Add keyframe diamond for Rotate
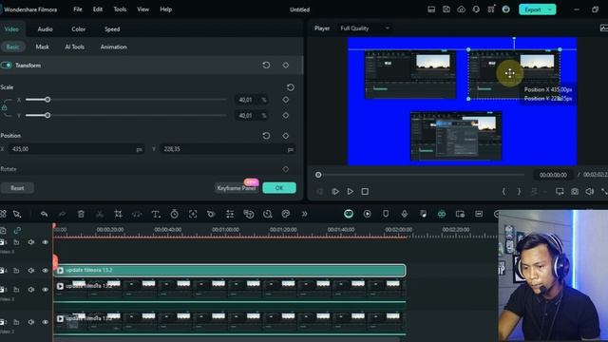Screen dimensions: 608x342 pos(286,169)
